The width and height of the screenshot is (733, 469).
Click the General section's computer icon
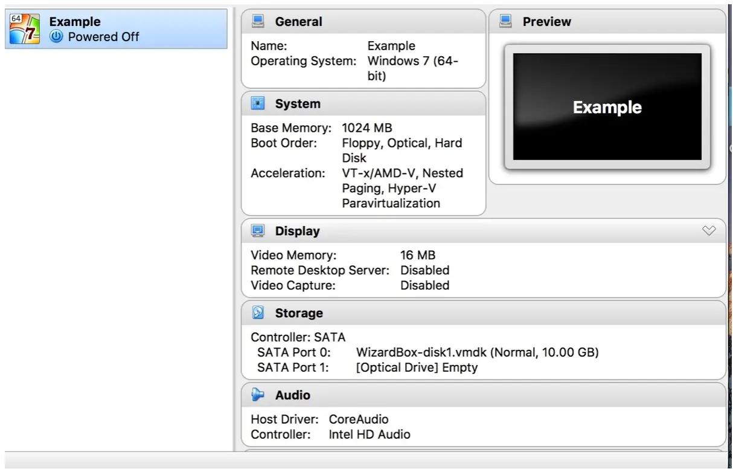(258, 22)
